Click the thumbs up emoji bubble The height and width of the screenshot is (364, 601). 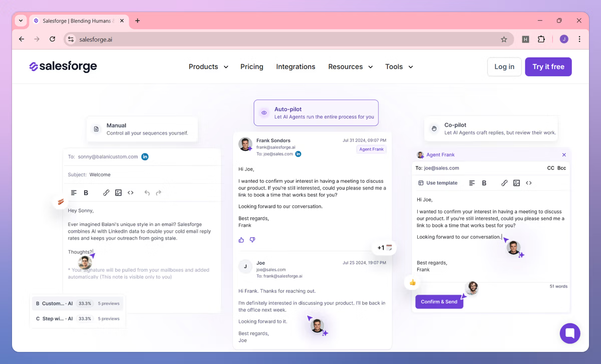(x=413, y=282)
